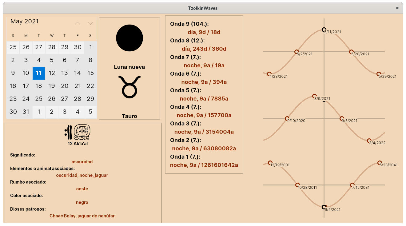Select the new moon (Luna nueva) icon
This screenshot has height=226, width=406.
(x=129, y=38)
